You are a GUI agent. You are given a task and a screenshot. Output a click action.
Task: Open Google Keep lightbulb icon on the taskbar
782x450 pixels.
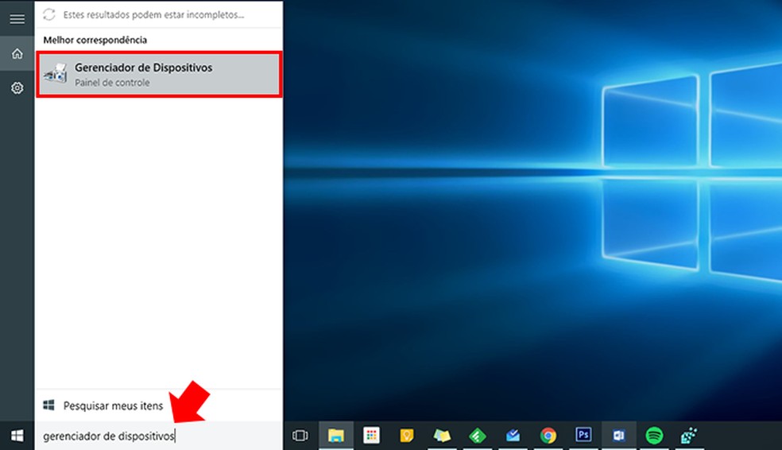[407, 436]
